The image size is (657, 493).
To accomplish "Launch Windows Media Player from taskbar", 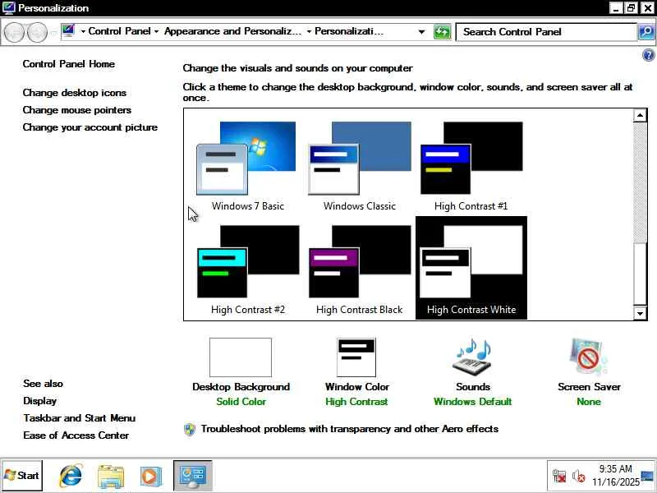I will point(150,477).
